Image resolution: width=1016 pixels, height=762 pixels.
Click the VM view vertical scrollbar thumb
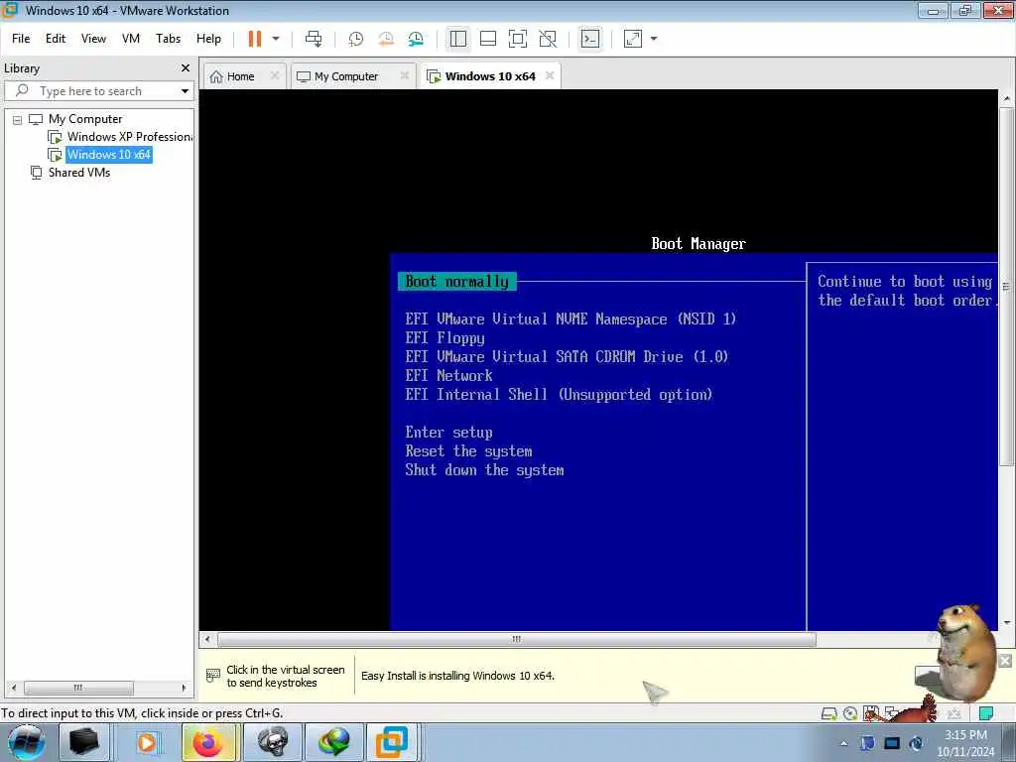click(1006, 287)
